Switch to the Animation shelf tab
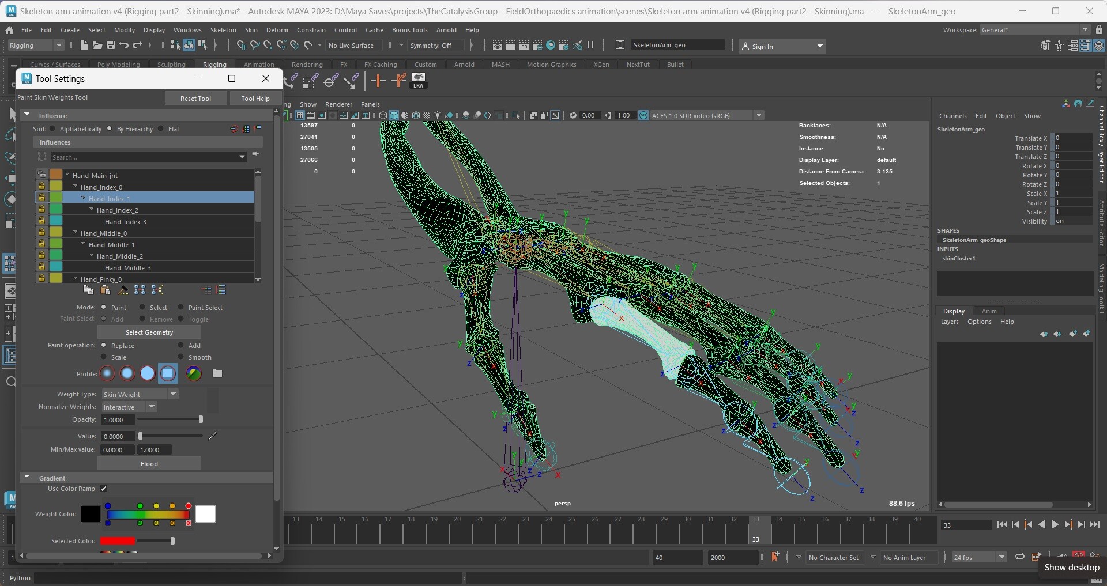The image size is (1107, 586). pos(259,65)
